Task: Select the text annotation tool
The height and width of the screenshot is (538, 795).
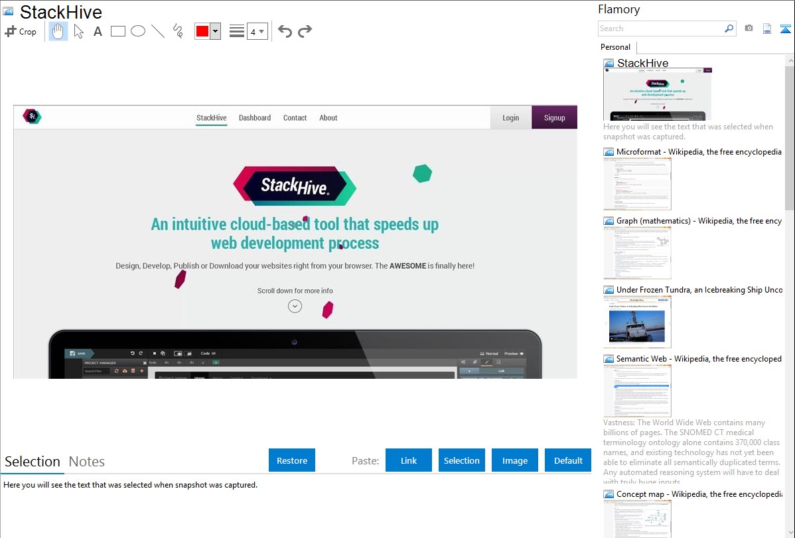Action: [98, 31]
